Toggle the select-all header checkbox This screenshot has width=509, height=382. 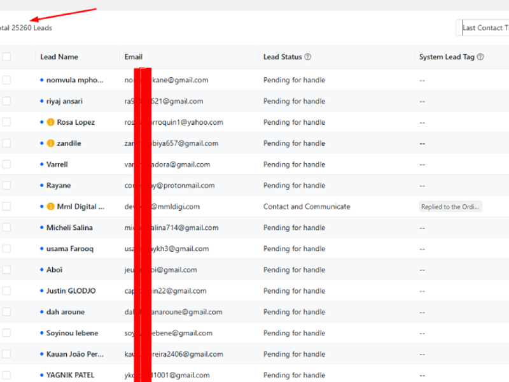(6, 57)
